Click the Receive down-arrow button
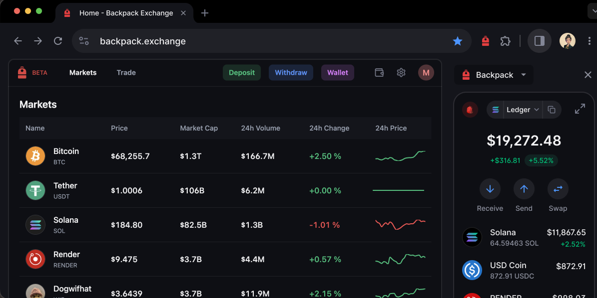The width and height of the screenshot is (597, 298). 490,189
